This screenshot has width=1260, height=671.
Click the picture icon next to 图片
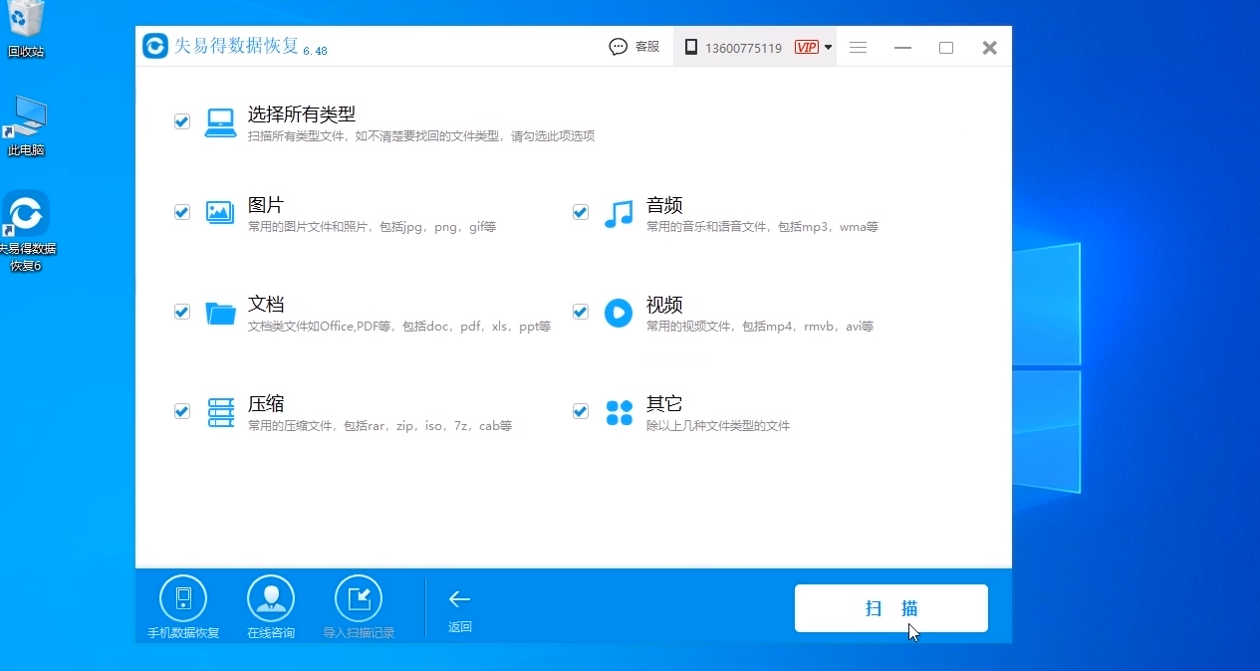click(x=220, y=212)
